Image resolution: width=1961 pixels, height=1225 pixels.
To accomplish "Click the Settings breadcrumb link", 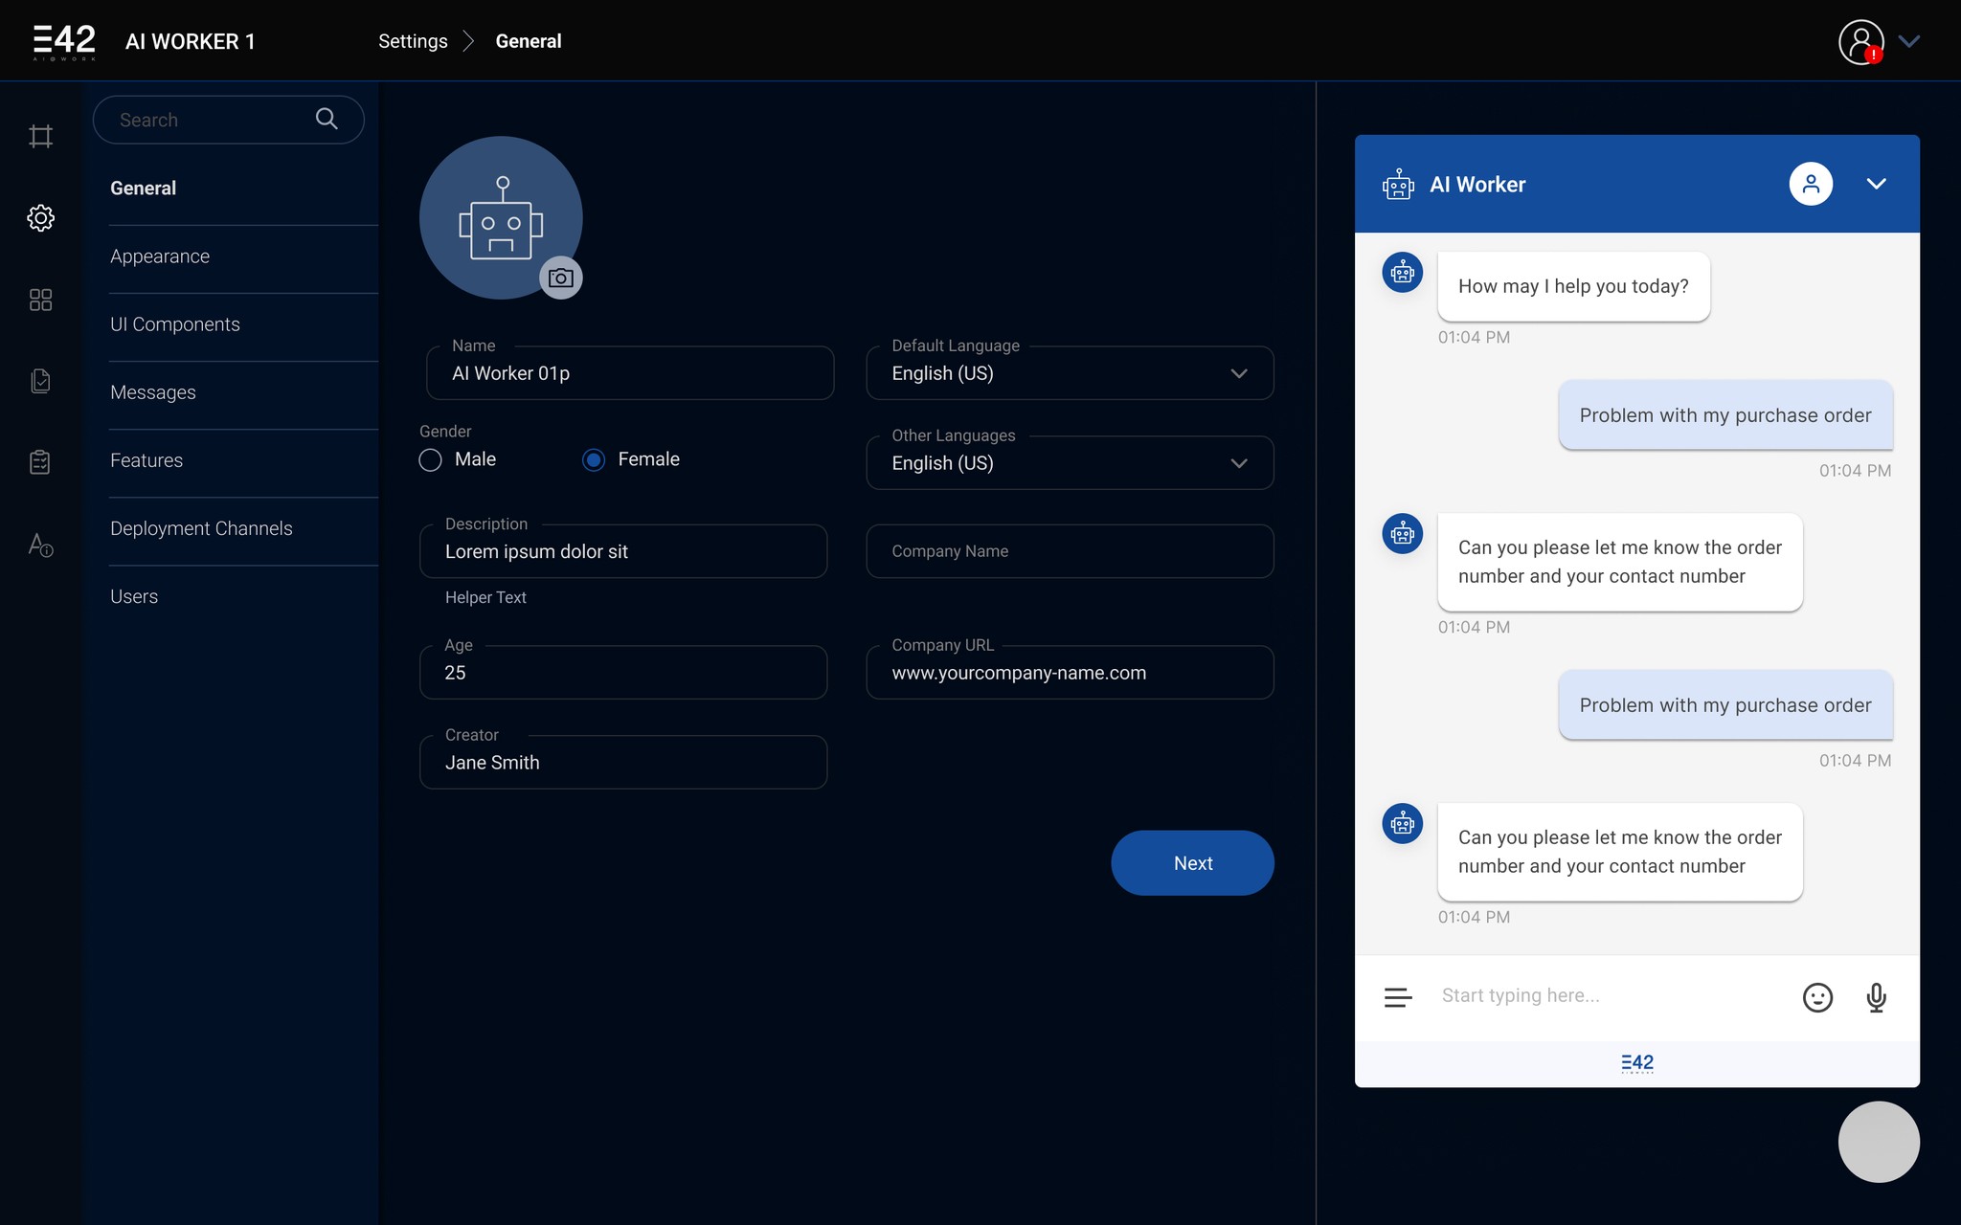I will coord(413,41).
